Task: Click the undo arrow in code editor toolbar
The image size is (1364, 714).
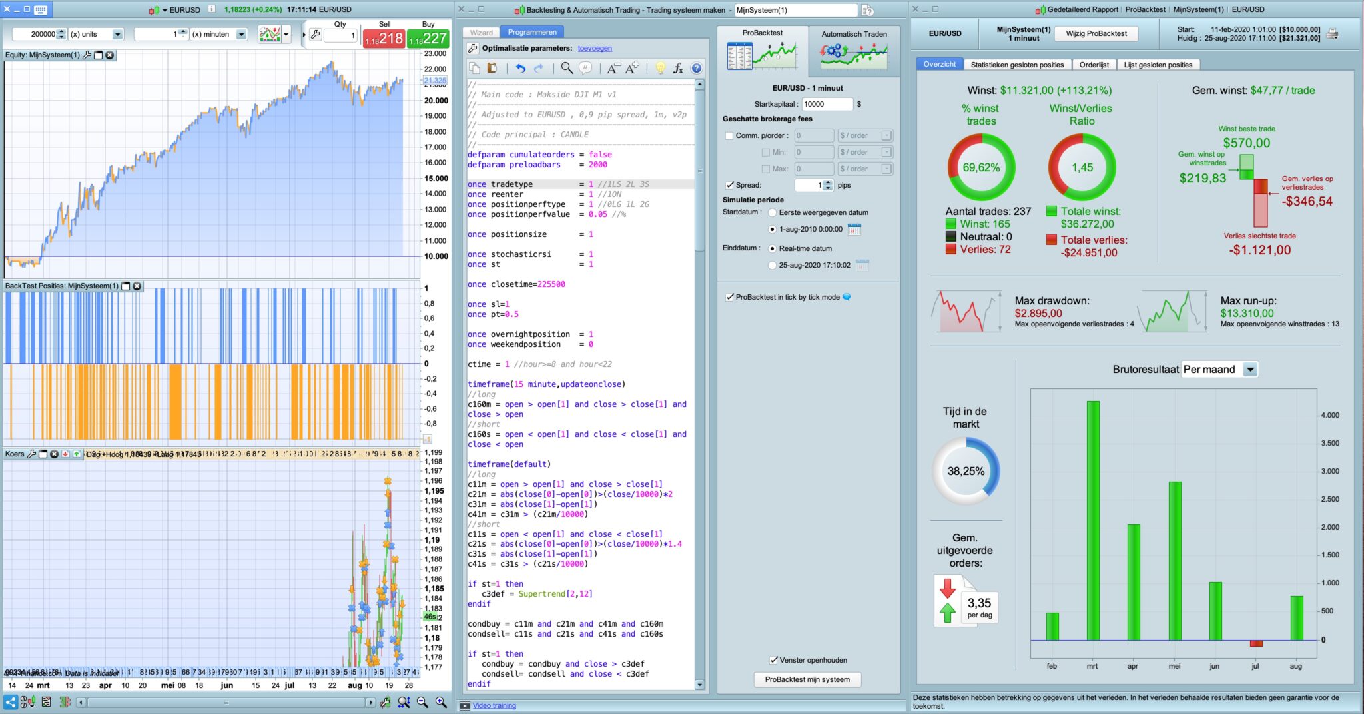Action: click(x=521, y=68)
